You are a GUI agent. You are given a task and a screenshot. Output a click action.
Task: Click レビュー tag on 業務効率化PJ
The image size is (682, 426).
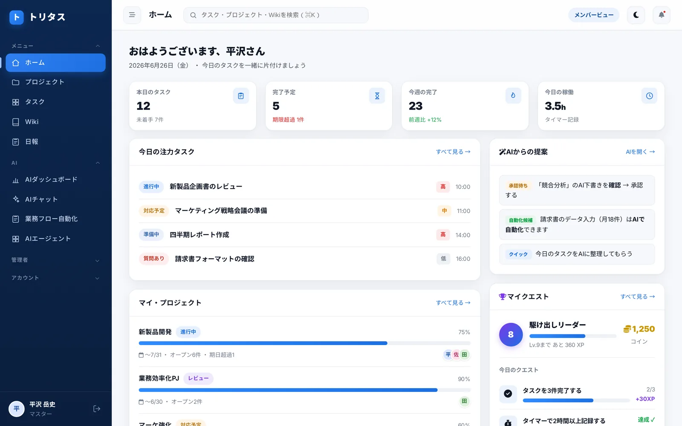coord(198,378)
